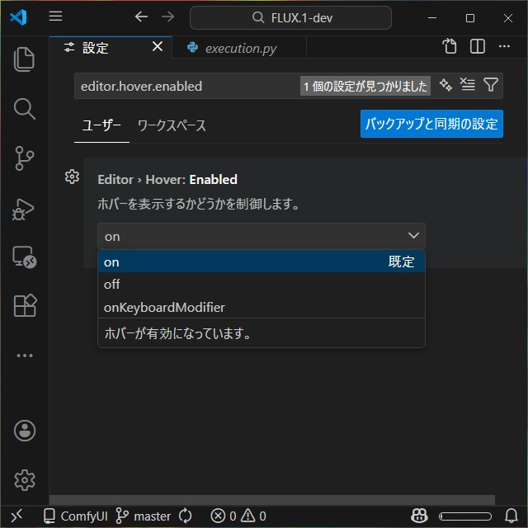Open the Extensions view in activity bar
The image size is (528, 528).
[25, 306]
